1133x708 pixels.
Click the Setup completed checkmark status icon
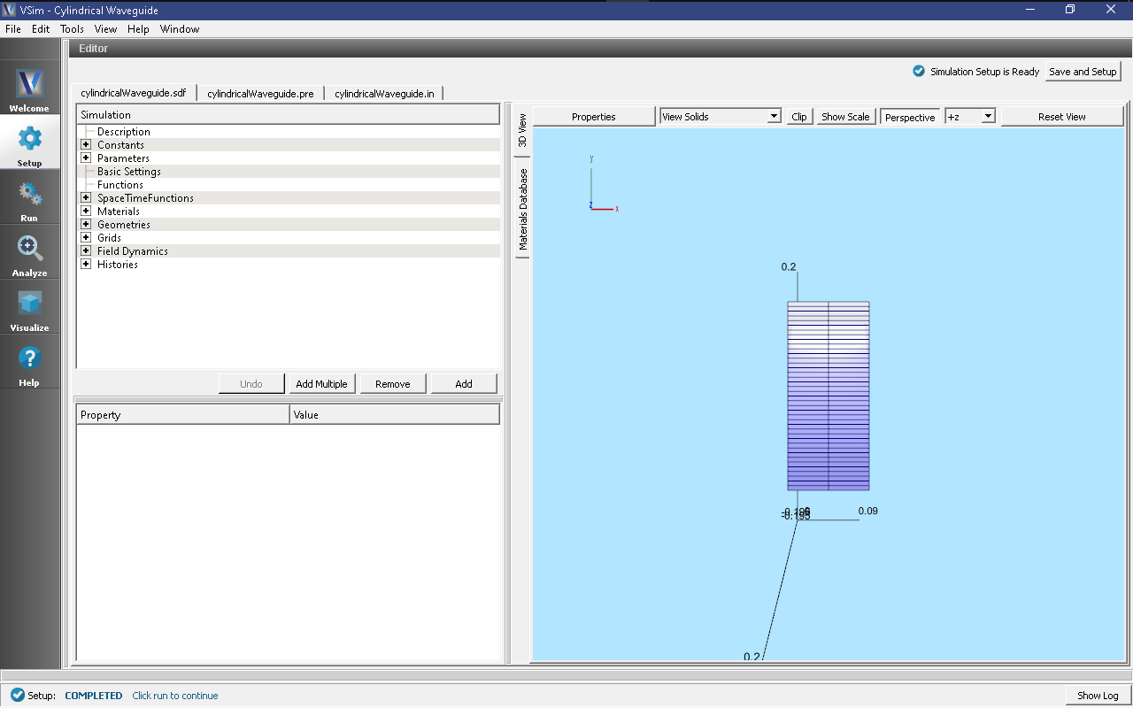tap(17, 696)
